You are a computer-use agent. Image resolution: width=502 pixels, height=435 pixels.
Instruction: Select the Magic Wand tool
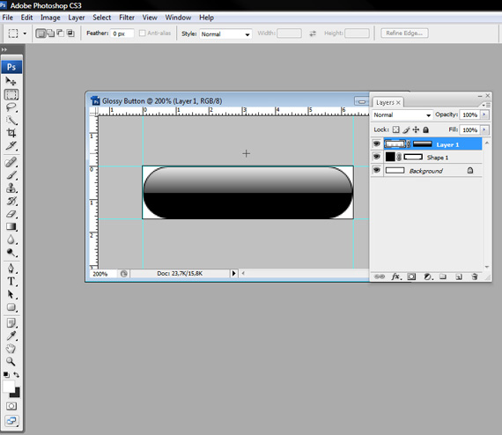pos(11,121)
